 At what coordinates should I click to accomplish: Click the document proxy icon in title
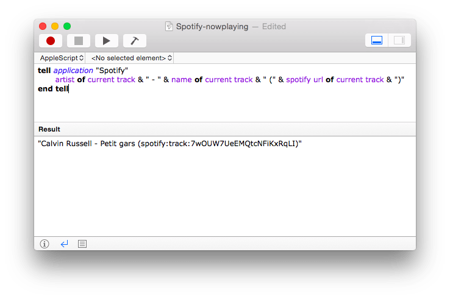pyautogui.click(x=169, y=26)
